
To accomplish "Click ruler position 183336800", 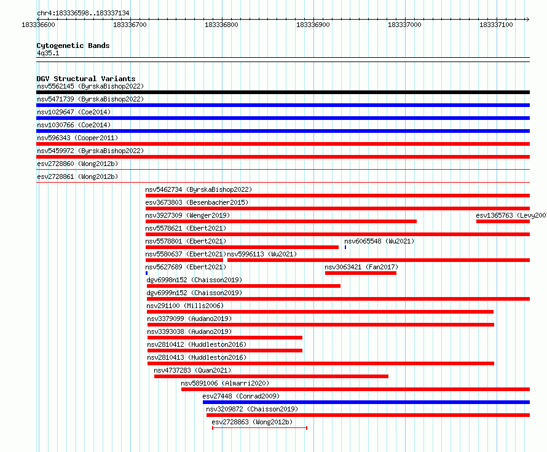I will pos(221,25).
